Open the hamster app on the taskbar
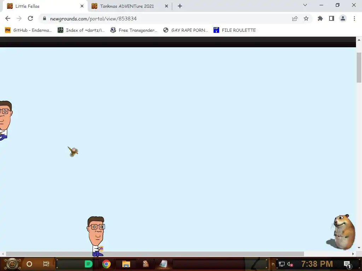362x271 pixels. coord(146,264)
